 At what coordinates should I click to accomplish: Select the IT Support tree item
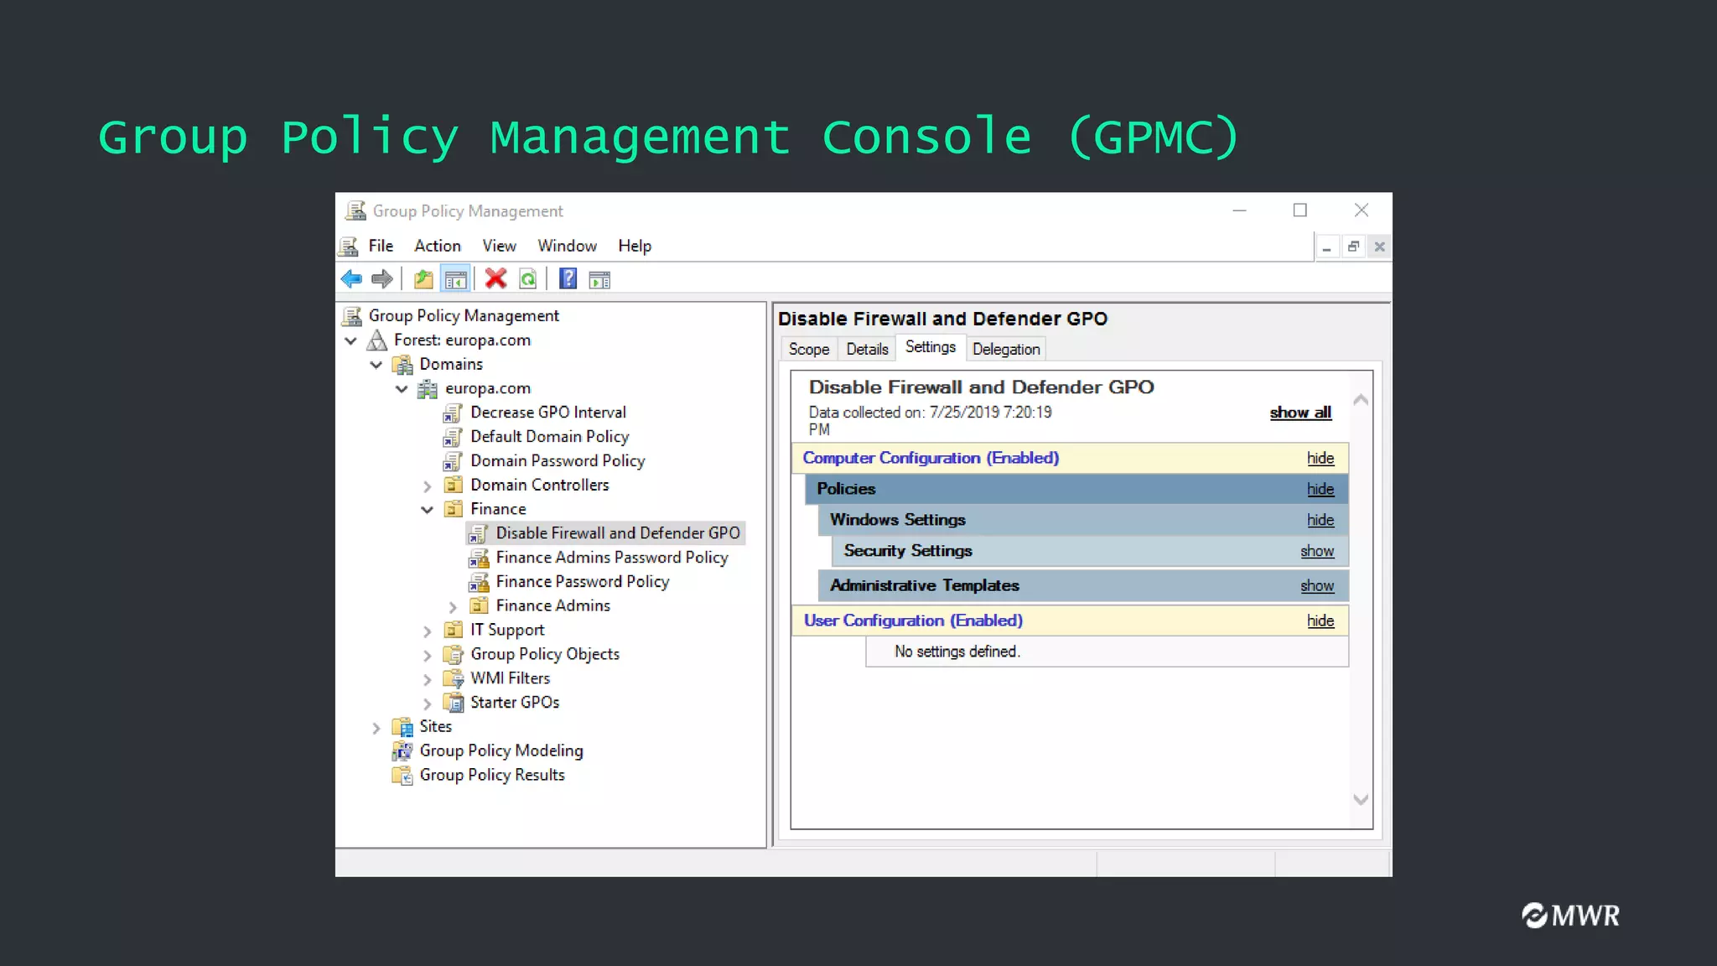[507, 630]
